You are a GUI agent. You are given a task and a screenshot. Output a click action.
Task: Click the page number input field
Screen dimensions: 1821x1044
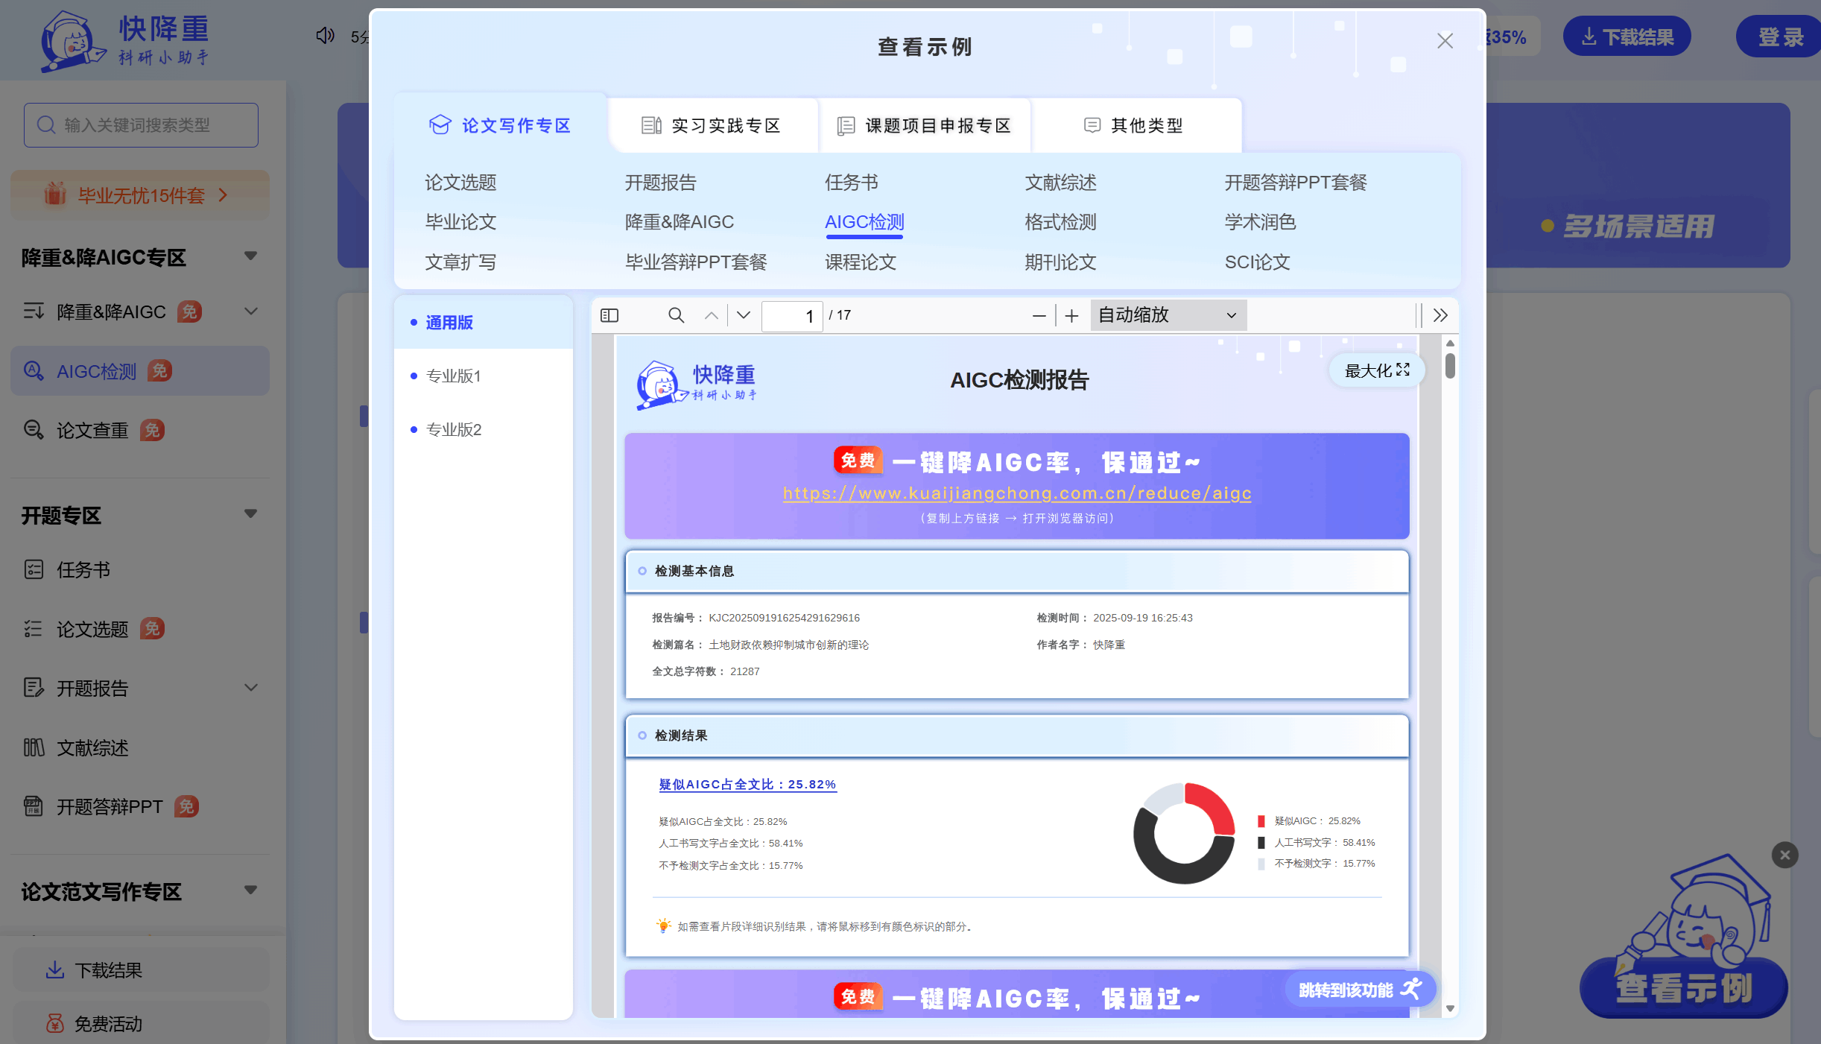point(791,316)
